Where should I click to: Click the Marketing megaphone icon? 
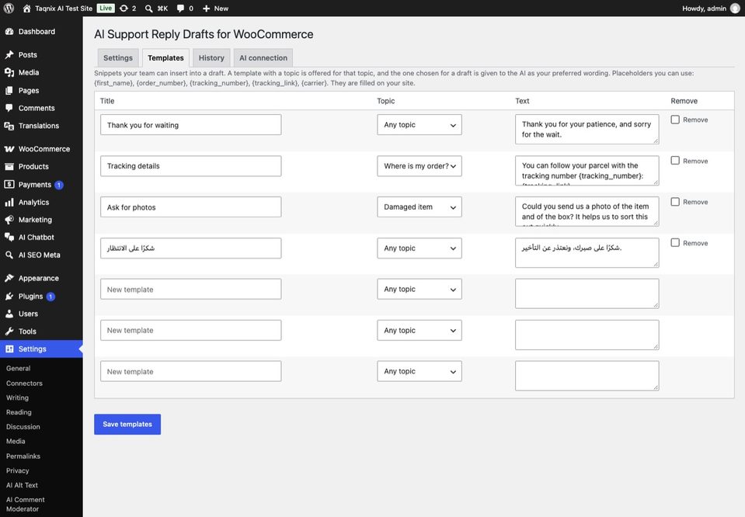9,220
